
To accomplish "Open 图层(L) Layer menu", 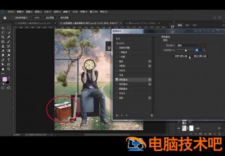I will click(38, 11).
